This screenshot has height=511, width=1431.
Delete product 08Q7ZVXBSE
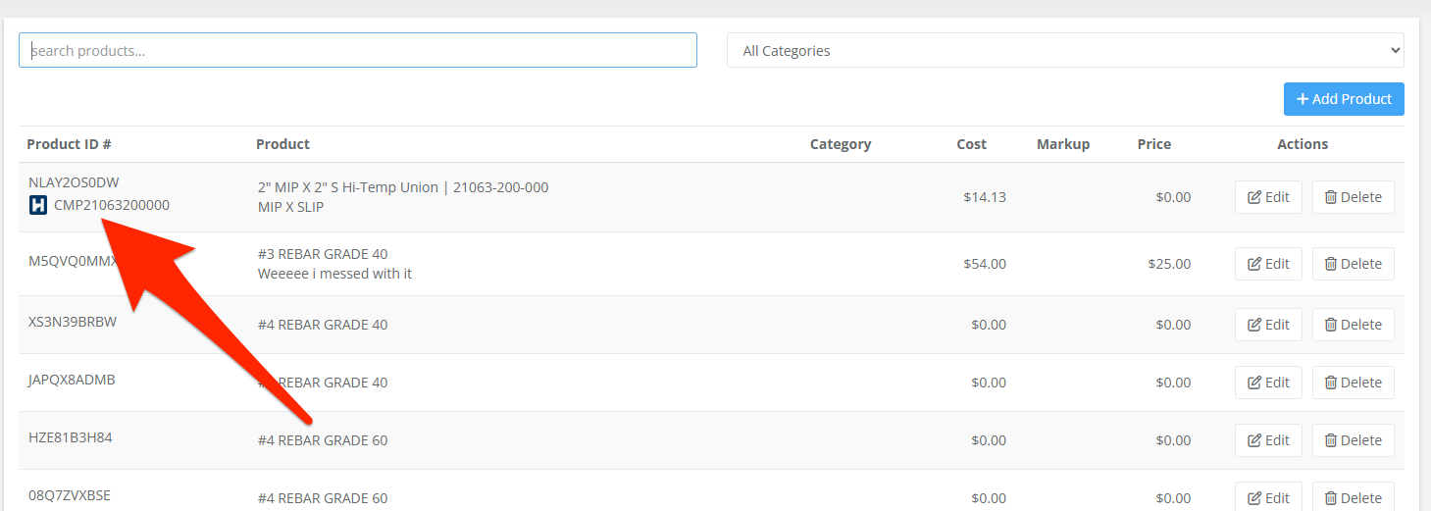click(1353, 497)
